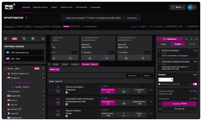Select FIFA Club World Cup featured league
This screenshot has height=121, width=202.
click(x=24, y=53)
